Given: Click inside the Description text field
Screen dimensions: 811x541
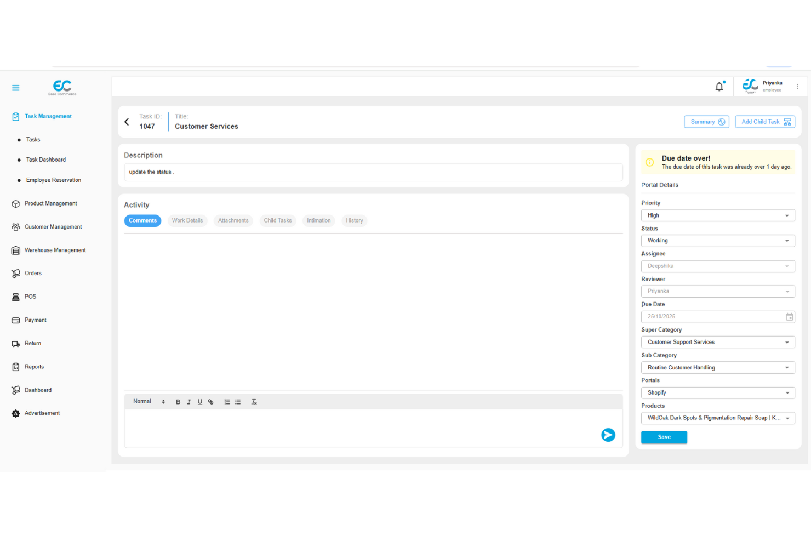Looking at the screenshot, I should point(373,172).
